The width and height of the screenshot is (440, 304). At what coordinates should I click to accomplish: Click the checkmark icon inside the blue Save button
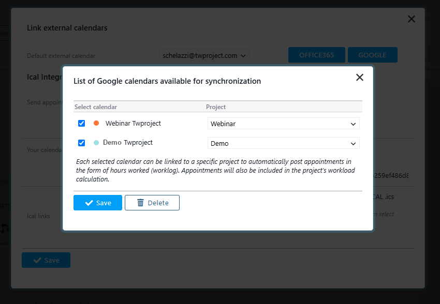(88, 203)
